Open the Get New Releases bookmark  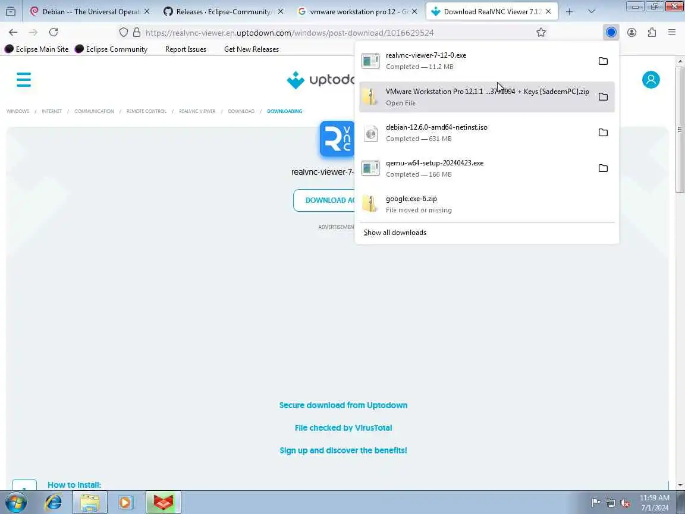251,49
